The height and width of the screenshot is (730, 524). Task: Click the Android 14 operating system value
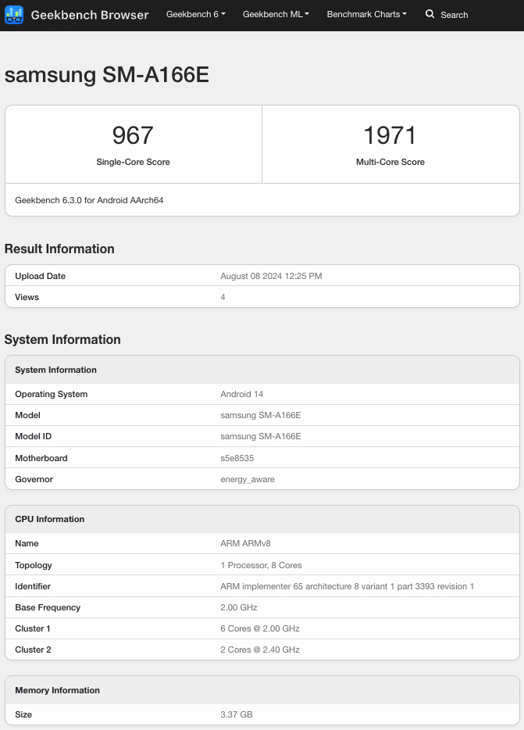pos(242,394)
